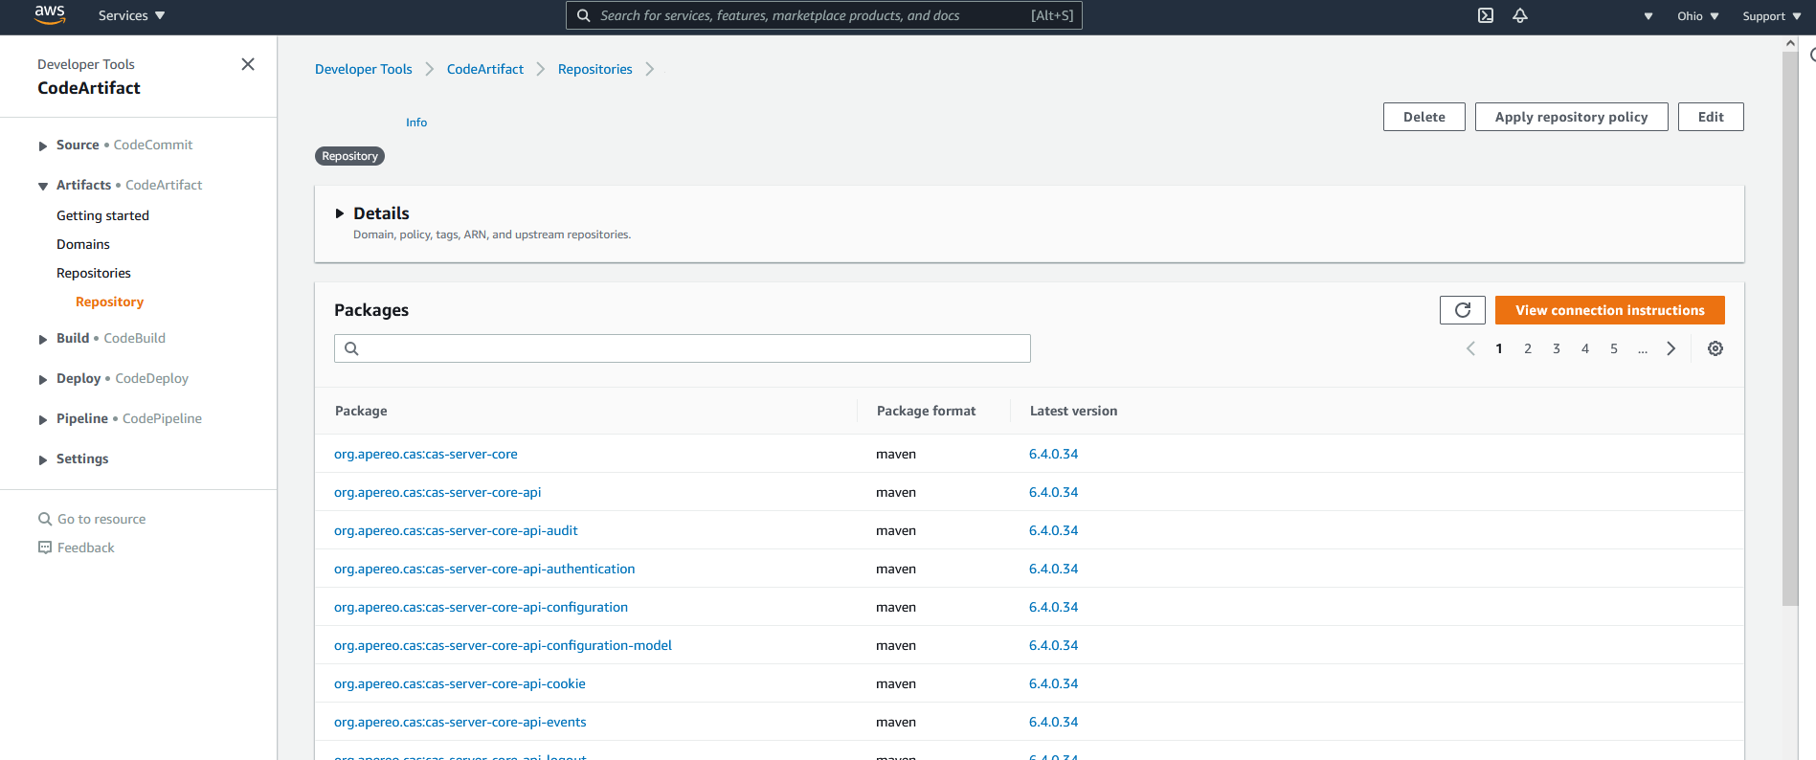
Task: Open the notifications bell
Action: (x=1520, y=15)
